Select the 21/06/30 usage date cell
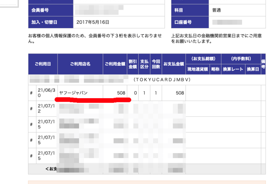Image resolution: width=276 pixels, height=184 pixels. click(46, 93)
